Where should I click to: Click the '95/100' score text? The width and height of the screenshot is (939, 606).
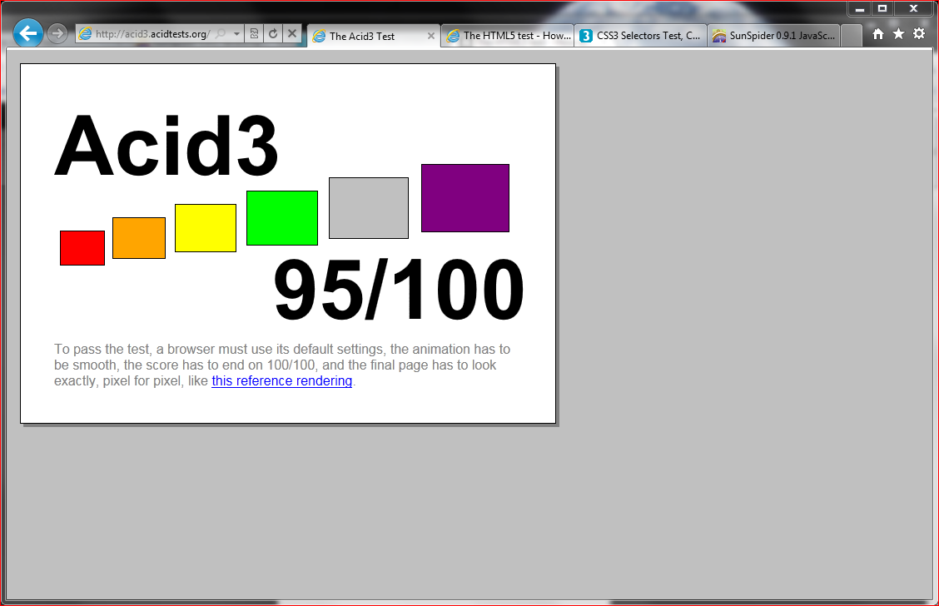[x=399, y=290]
